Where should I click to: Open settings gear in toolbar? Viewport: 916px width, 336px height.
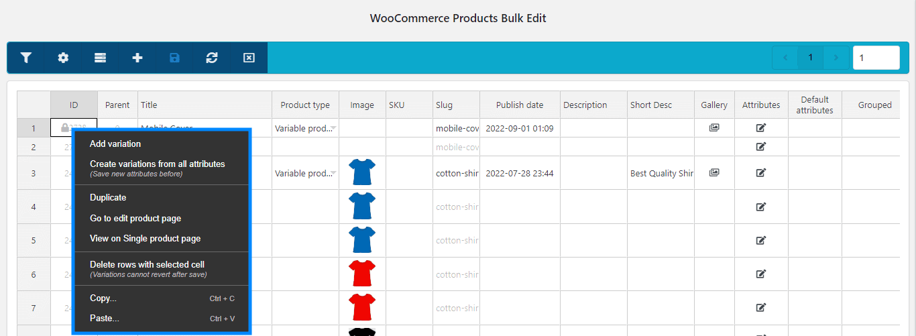click(63, 58)
